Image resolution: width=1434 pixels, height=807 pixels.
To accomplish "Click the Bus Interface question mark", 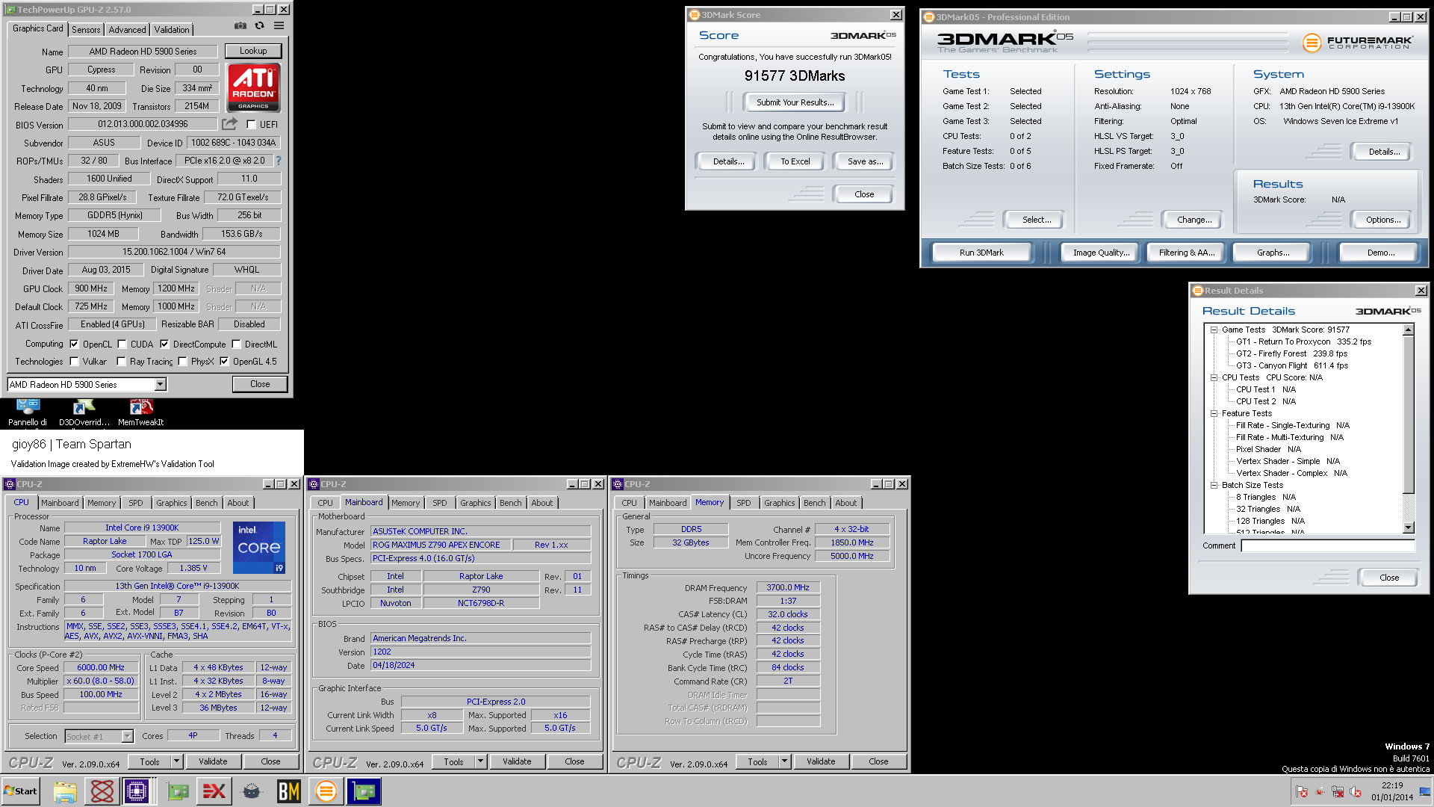I will 279,161.
